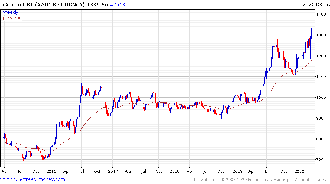Click the 1100 price axis label
This screenshot has width=330, height=184.
pyautogui.click(x=321, y=77)
